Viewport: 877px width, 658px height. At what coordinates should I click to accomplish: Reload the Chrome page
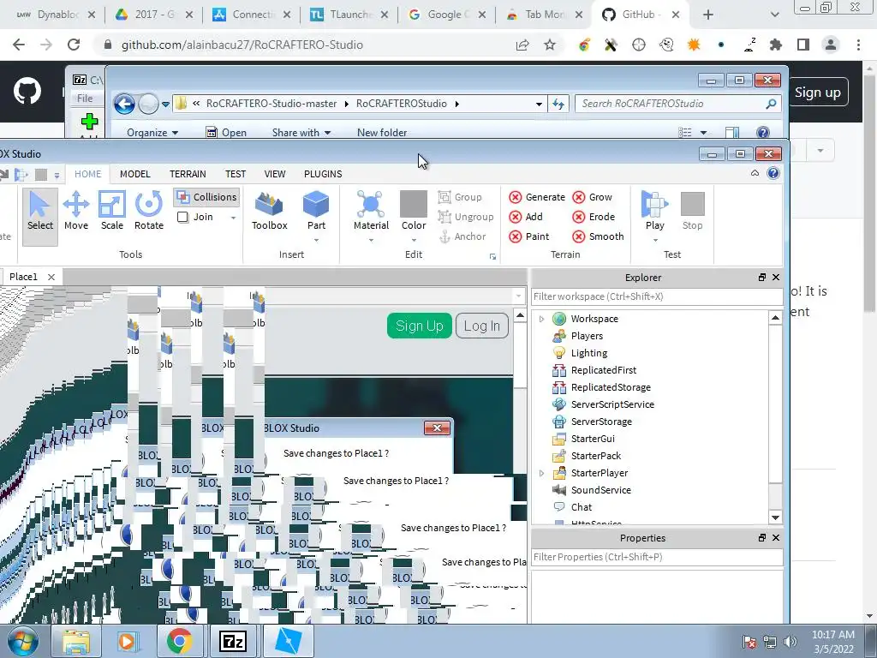[74, 45]
